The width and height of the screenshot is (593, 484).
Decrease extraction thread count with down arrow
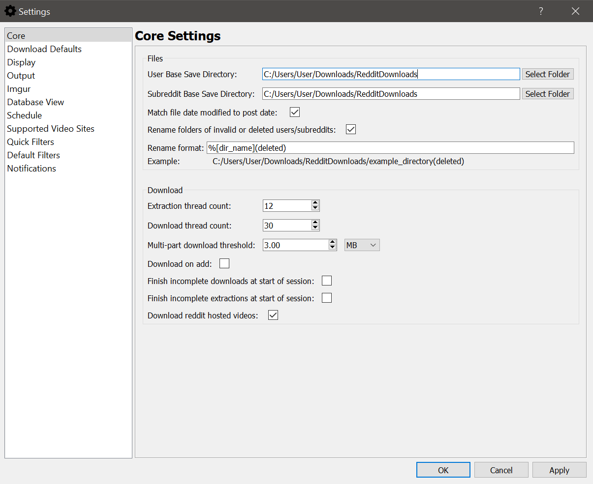coord(315,208)
